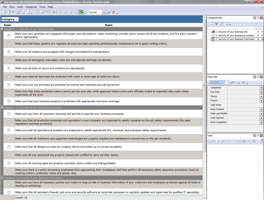This screenshot has height=200, width=264.
Task: Pin the Categories Bar panel
Action: pos(258,17)
